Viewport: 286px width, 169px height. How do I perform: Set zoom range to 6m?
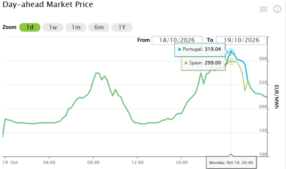(x=99, y=27)
